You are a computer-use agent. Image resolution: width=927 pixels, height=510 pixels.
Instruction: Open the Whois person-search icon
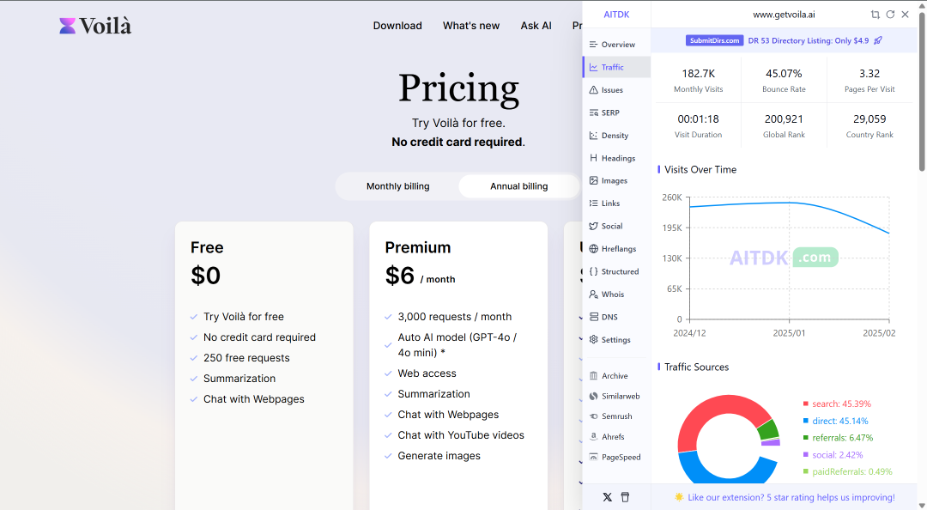594,294
